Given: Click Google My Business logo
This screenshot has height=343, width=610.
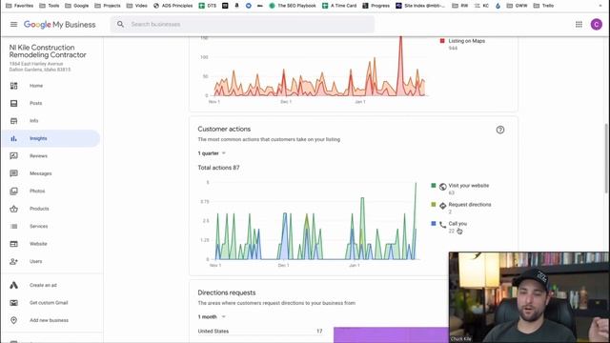Looking at the screenshot, I should click(59, 25).
